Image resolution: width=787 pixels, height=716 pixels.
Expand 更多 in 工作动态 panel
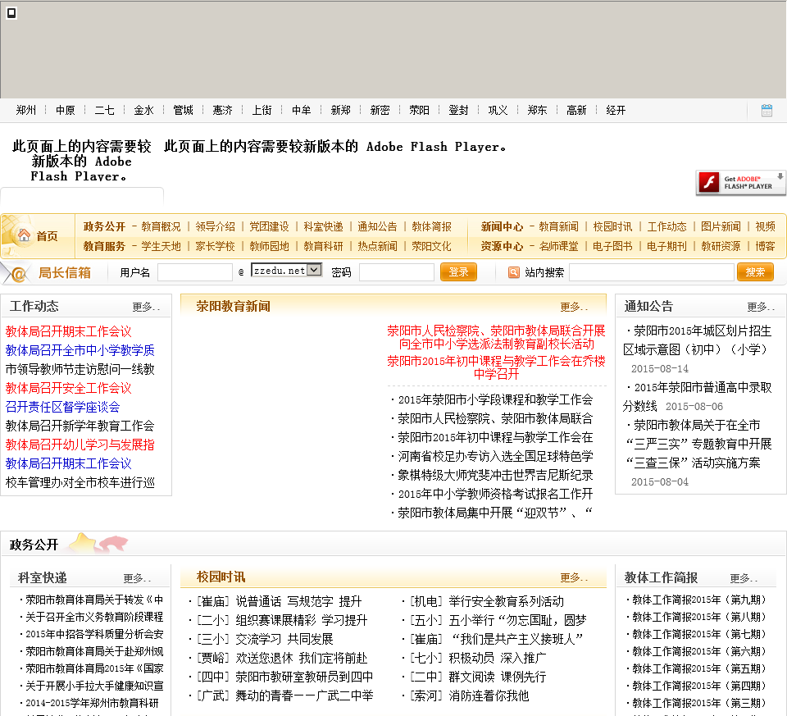tap(146, 307)
